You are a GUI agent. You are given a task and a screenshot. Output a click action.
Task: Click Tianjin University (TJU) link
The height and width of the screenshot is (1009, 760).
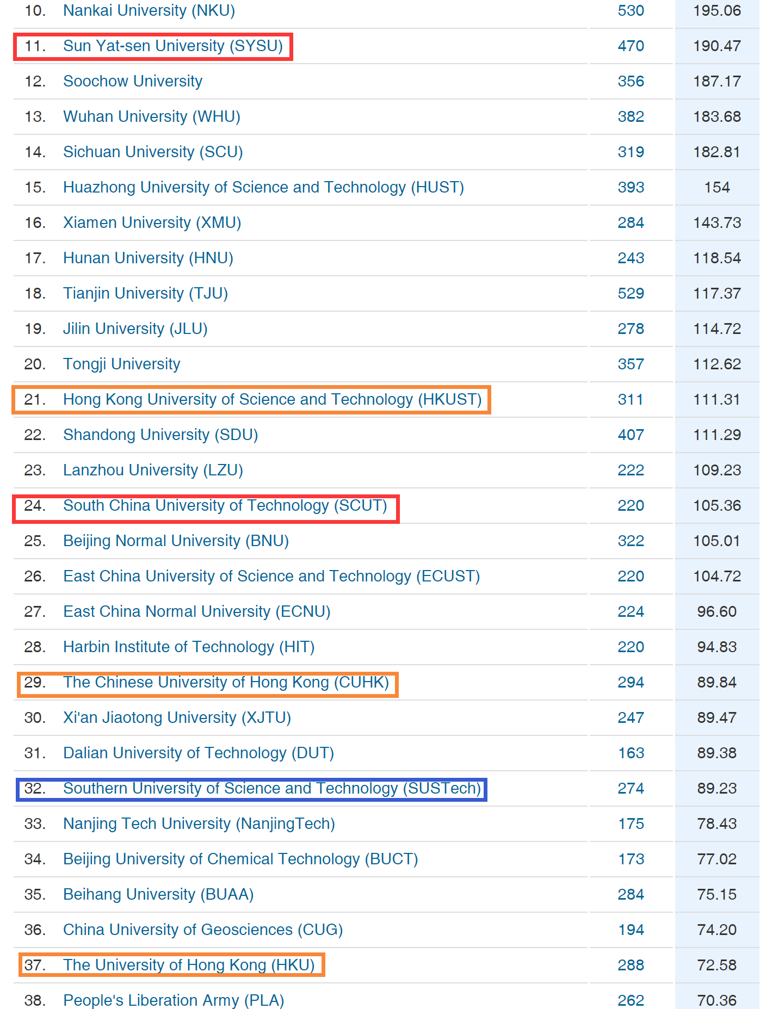coord(145,294)
